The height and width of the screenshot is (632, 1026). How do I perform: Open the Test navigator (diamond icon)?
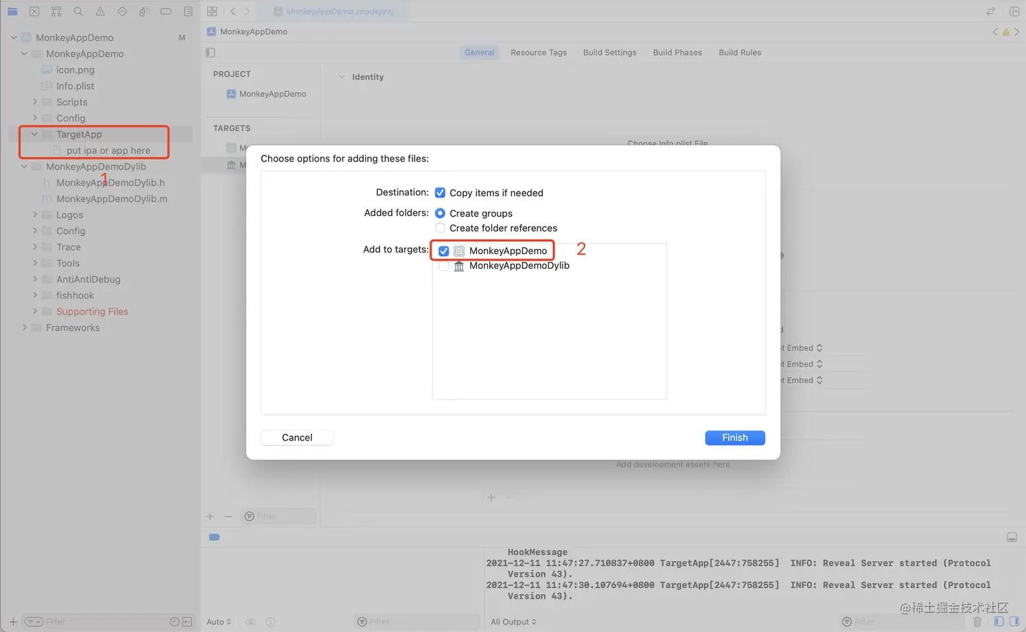[x=122, y=11]
